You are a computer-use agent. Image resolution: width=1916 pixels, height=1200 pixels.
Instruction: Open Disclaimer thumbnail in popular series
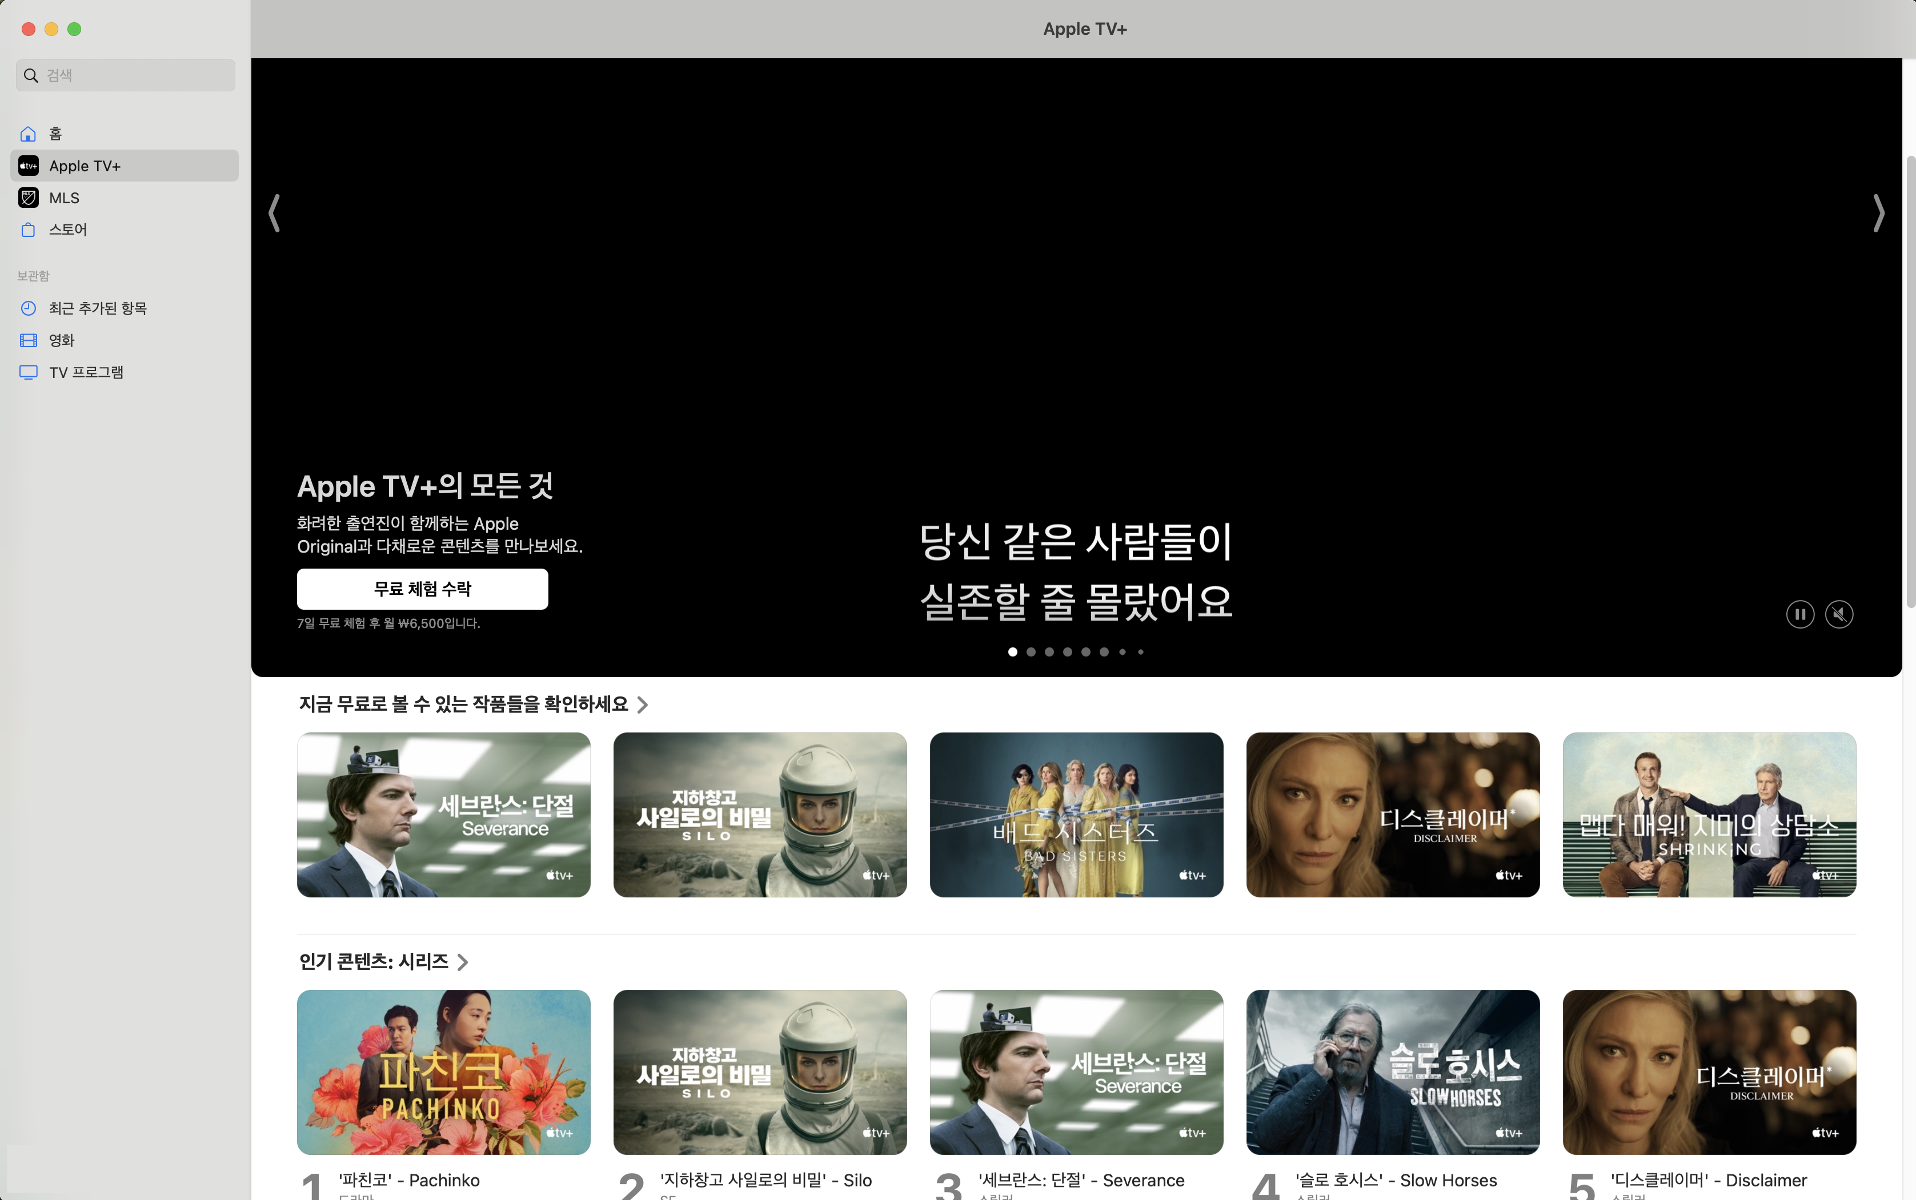[1710, 1072]
